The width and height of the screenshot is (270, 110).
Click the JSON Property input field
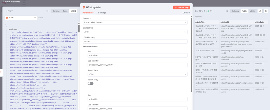click(135, 41)
